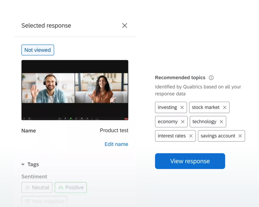Remove the technology topic
The height and width of the screenshot is (207, 259).
(221, 121)
